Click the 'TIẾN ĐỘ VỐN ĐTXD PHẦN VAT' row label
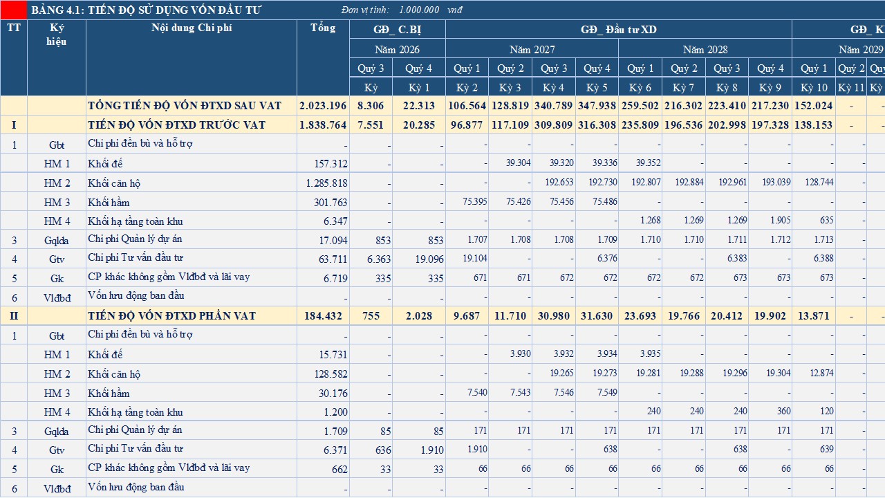The height and width of the screenshot is (498, 885). [x=172, y=315]
